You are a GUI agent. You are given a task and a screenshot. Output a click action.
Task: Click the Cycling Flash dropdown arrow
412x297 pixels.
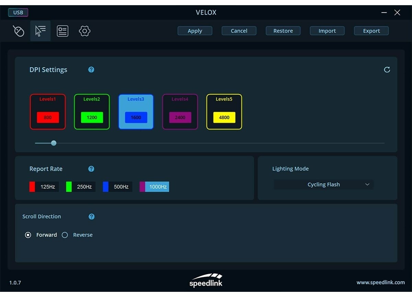point(367,185)
